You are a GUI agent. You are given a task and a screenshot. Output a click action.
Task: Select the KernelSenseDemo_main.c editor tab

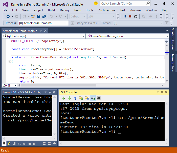pyautogui.click(x=20, y=31)
